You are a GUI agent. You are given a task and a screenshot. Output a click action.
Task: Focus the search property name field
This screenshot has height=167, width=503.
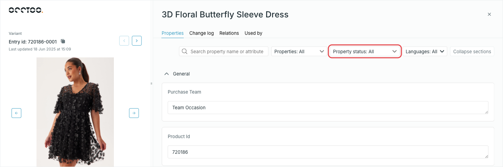(224, 51)
